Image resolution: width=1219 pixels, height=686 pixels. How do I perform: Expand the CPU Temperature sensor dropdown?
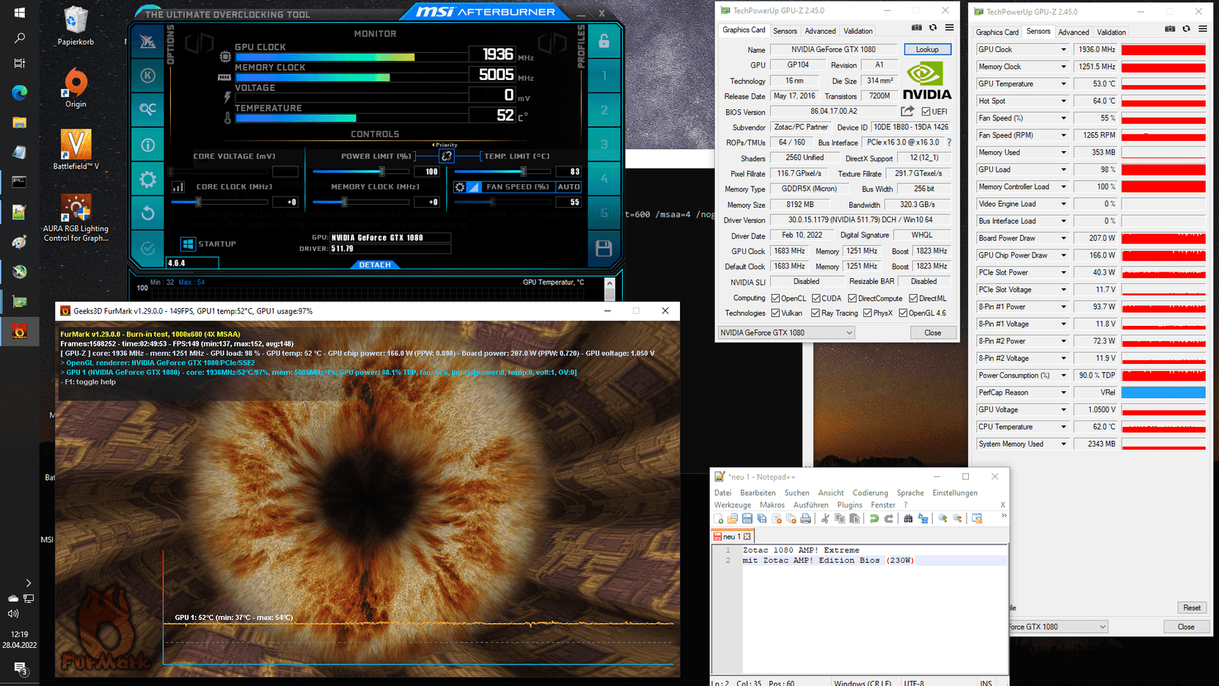click(x=1064, y=427)
